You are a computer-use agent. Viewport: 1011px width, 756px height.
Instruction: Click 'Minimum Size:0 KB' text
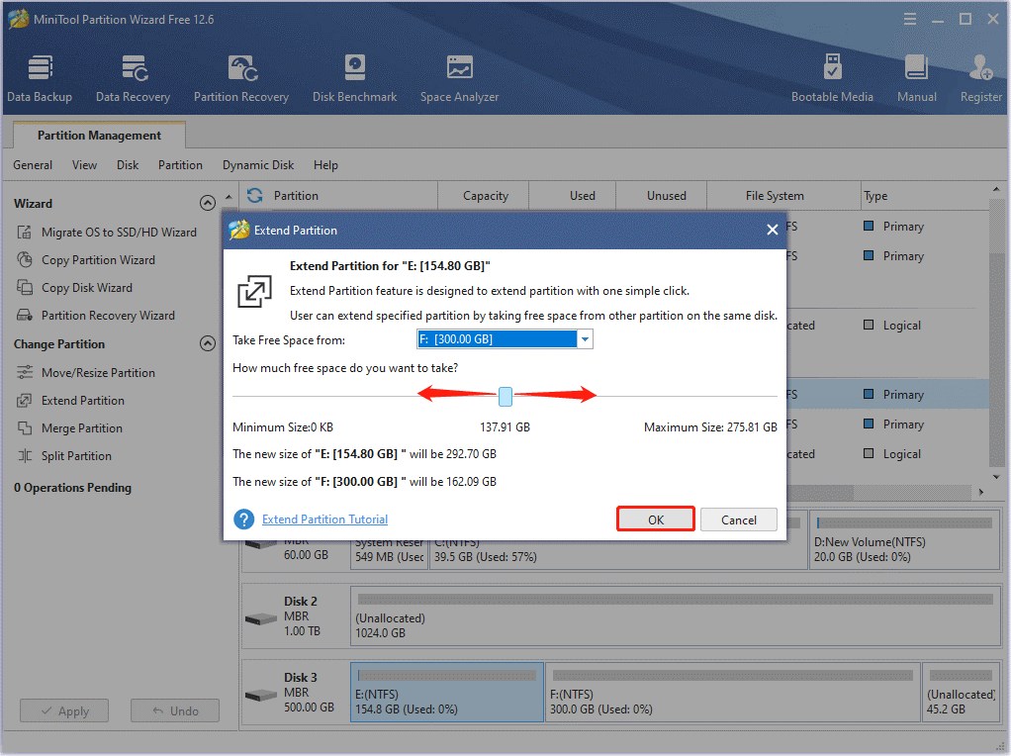tap(283, 427)
